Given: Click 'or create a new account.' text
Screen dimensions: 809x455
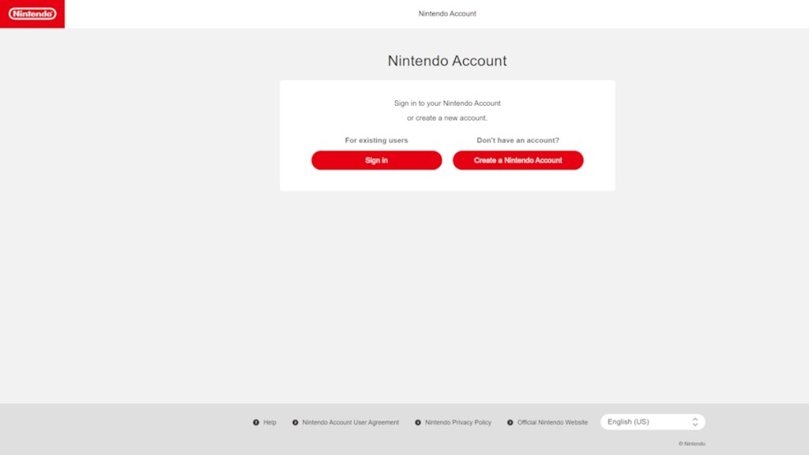Looking at the screenshot, I should (x=447, y=118).
